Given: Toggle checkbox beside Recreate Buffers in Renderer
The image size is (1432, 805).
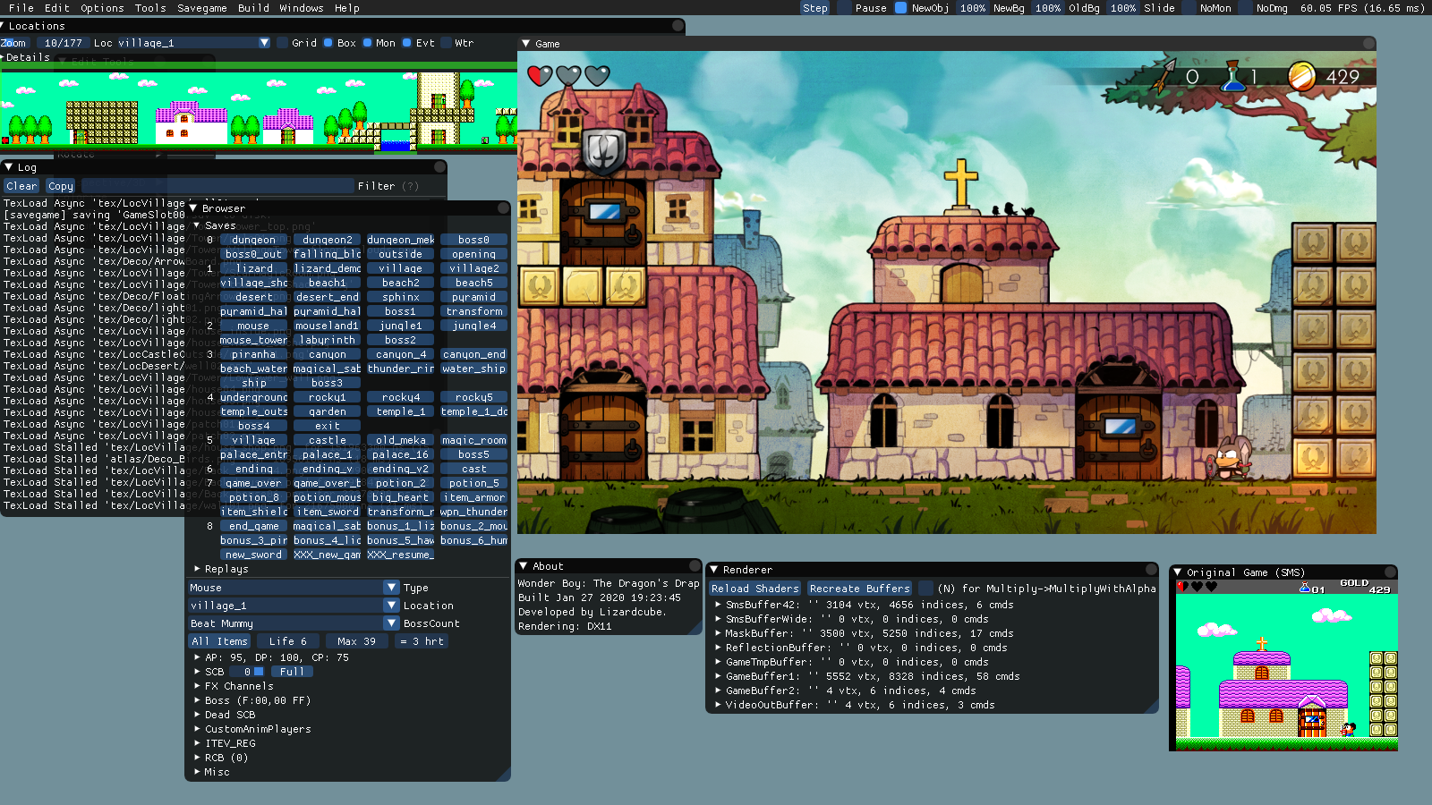Looking at the screenshot, I should click(x=925, y=589).
